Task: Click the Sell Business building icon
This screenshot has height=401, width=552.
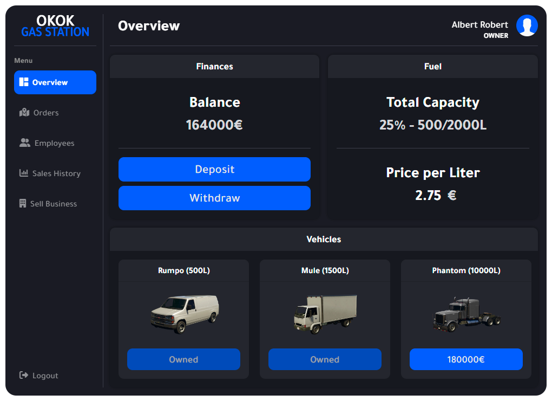Action: [x=22, y=204]
